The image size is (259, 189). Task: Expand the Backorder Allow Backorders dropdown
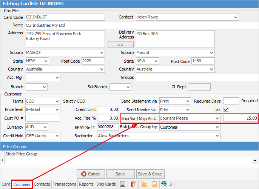tap(217, 136)
